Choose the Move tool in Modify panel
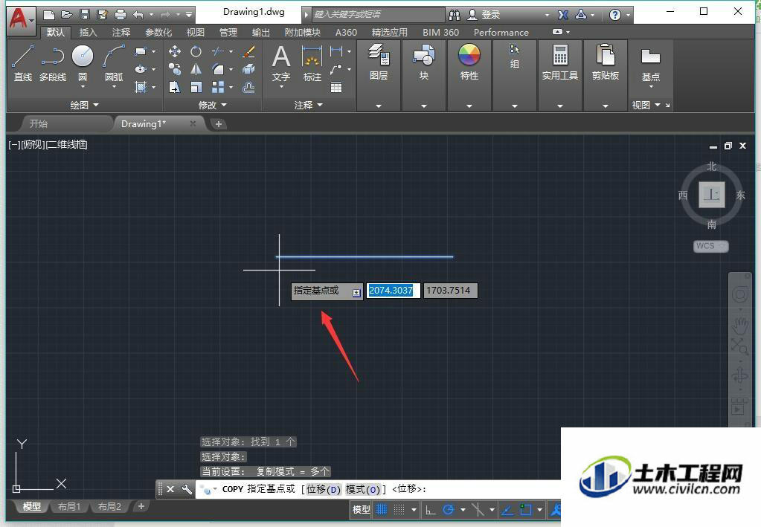Image resolution: width=761 pixels, height=527 pixels. [175, 51]
